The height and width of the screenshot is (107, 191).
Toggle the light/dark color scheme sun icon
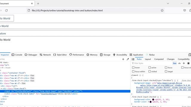pos(188,63)
